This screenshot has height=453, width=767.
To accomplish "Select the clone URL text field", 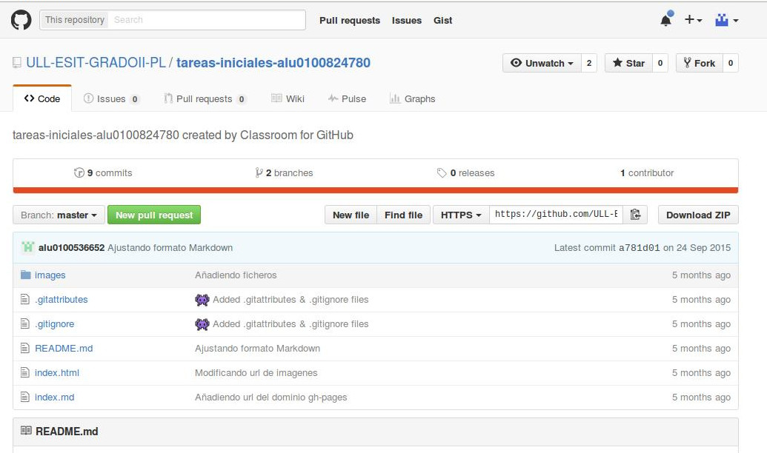I will pos(557,215).
